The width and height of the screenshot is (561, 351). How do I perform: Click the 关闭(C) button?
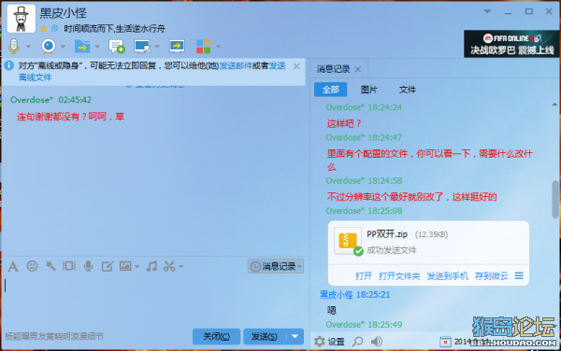(216, 336)
